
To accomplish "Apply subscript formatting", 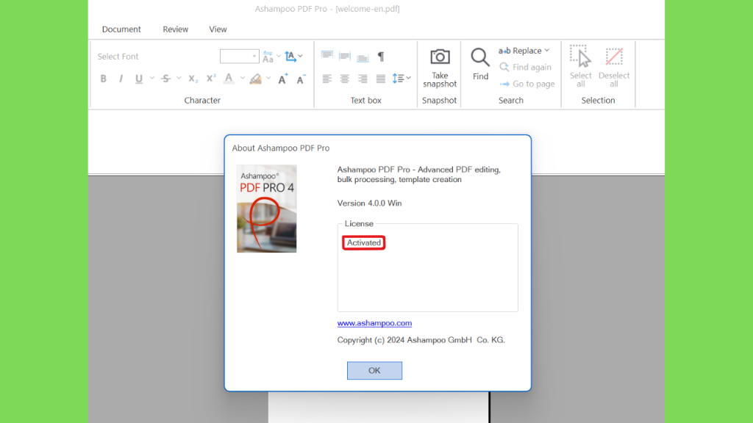I will pyautogui.click(x=193, y=79).
